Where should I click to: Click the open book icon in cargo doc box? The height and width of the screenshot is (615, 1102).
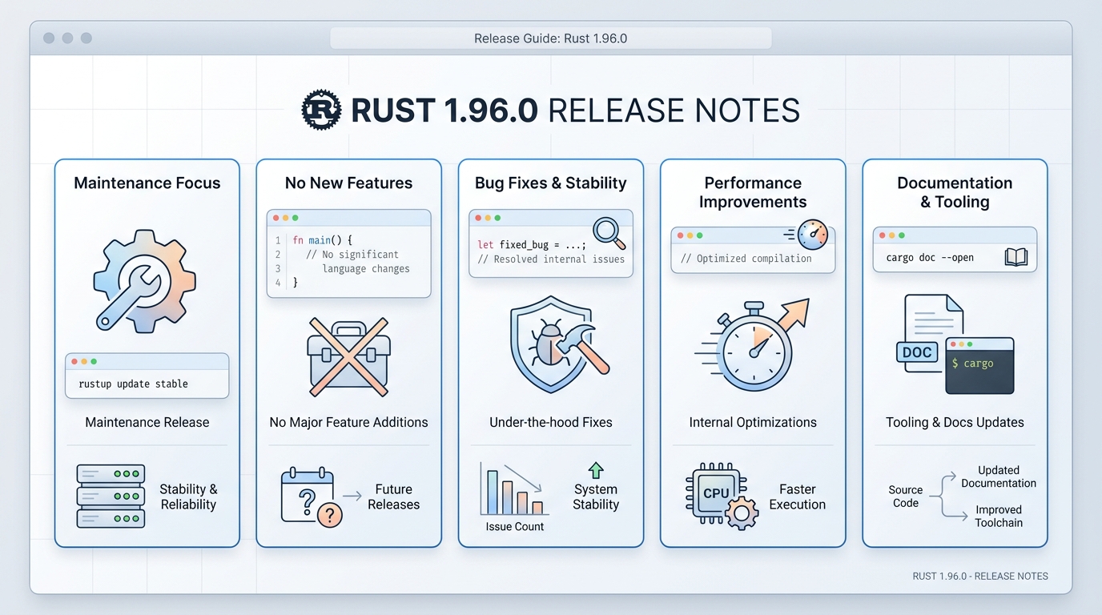[1016, 257]
